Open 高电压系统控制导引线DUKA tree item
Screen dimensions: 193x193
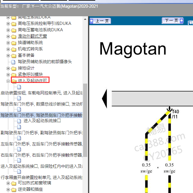(44, 23)
